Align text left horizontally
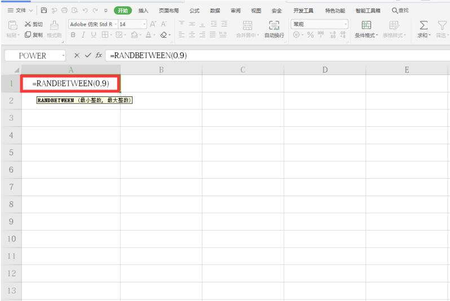This screenshot has width=450, height=301. [x=182, y=35]
